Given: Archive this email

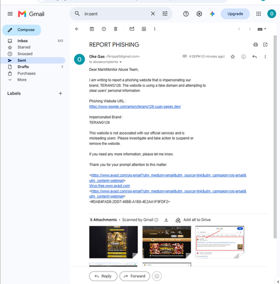Looking at the screenshot, I should (x=91, y=29).
